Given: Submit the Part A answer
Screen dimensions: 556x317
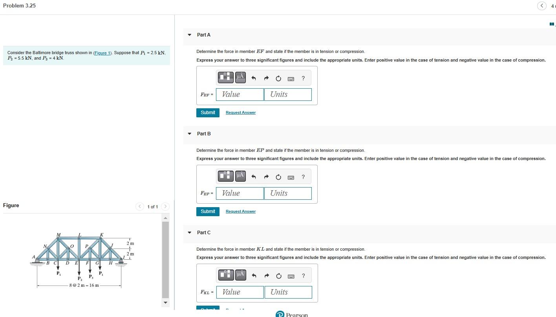Looking at the screenshot, I should (x=208, y=113).
